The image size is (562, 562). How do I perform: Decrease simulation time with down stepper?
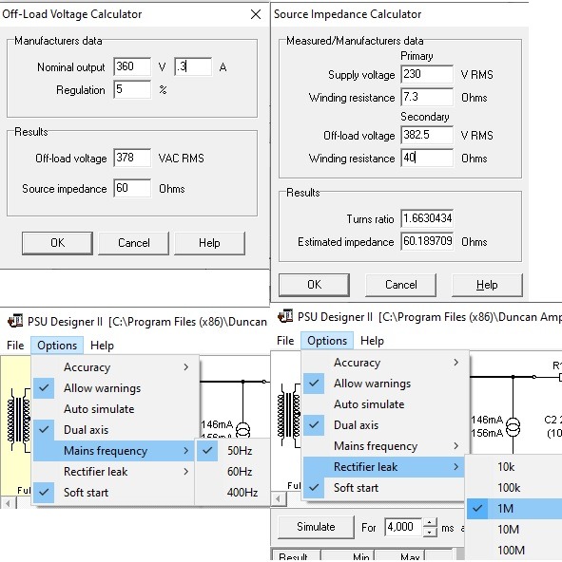tap(430, 532)
